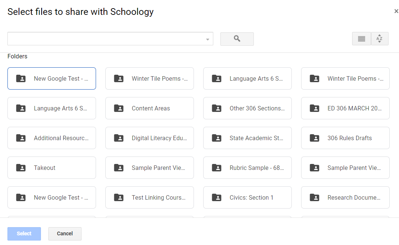399x245 pixels.
Task: Focus the file search input field
Action: (x=110, y=39)
